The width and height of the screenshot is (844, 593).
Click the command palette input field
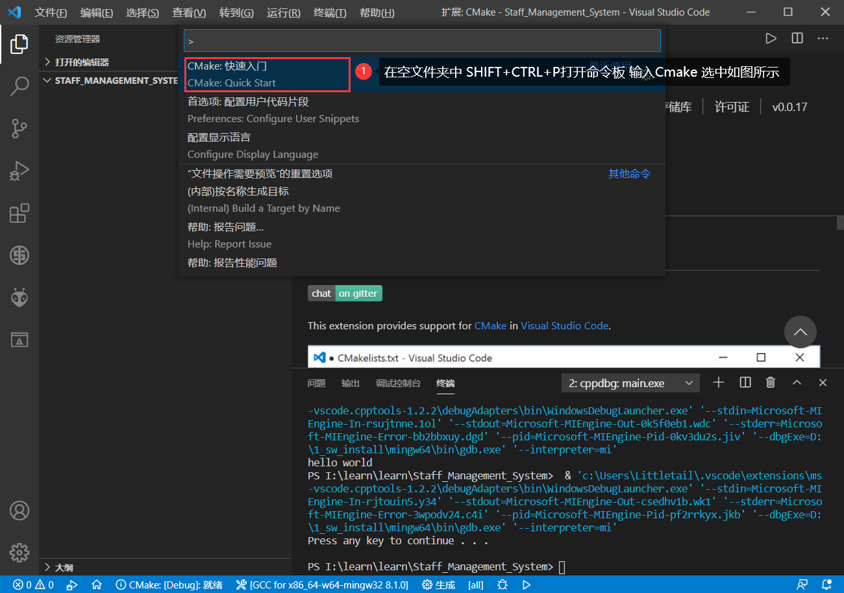tap(422, 40)
